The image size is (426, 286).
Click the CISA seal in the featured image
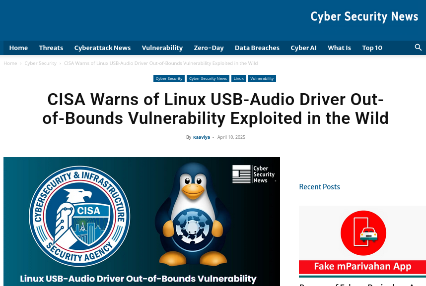tap(79, 216)
